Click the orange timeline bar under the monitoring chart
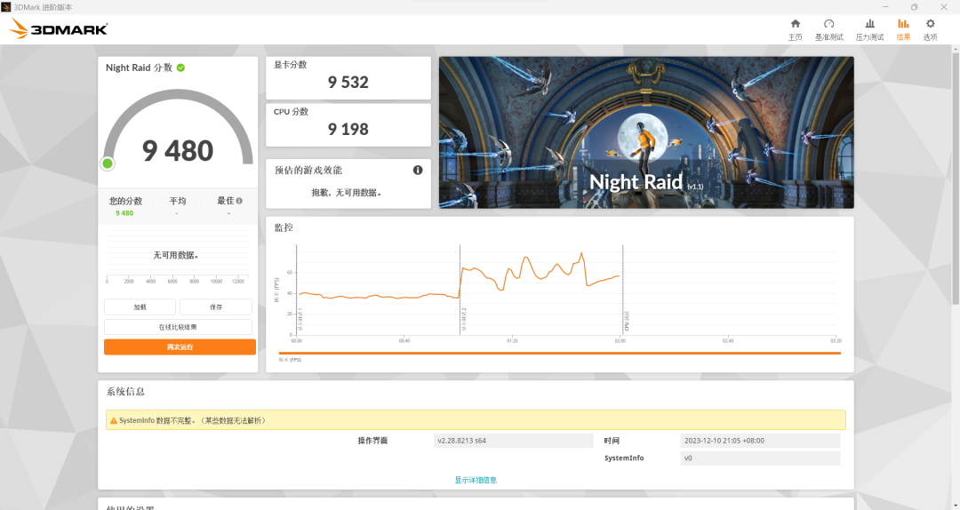Screen dimensions: 960x510 tap(560, 354)
